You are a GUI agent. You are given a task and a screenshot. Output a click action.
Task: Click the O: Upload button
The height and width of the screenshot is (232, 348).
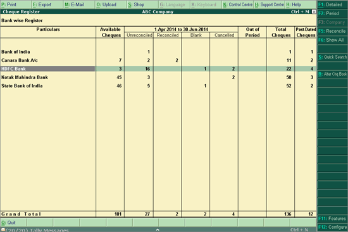point(111,4)
